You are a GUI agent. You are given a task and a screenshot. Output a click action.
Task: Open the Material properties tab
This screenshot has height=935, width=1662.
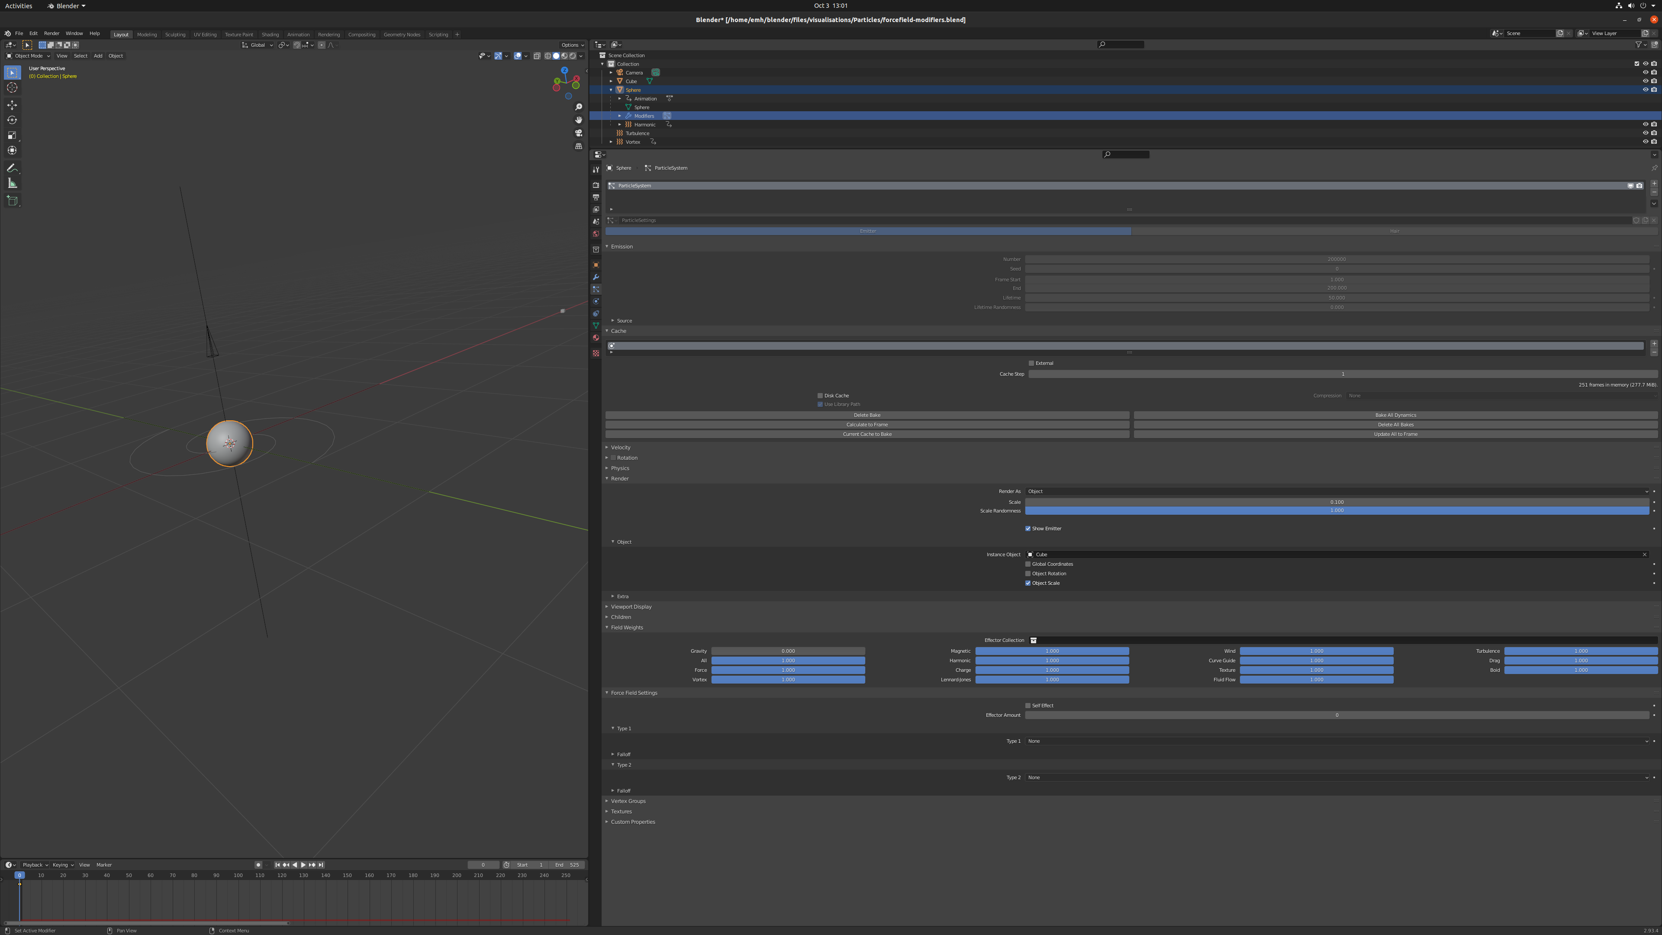596,338
